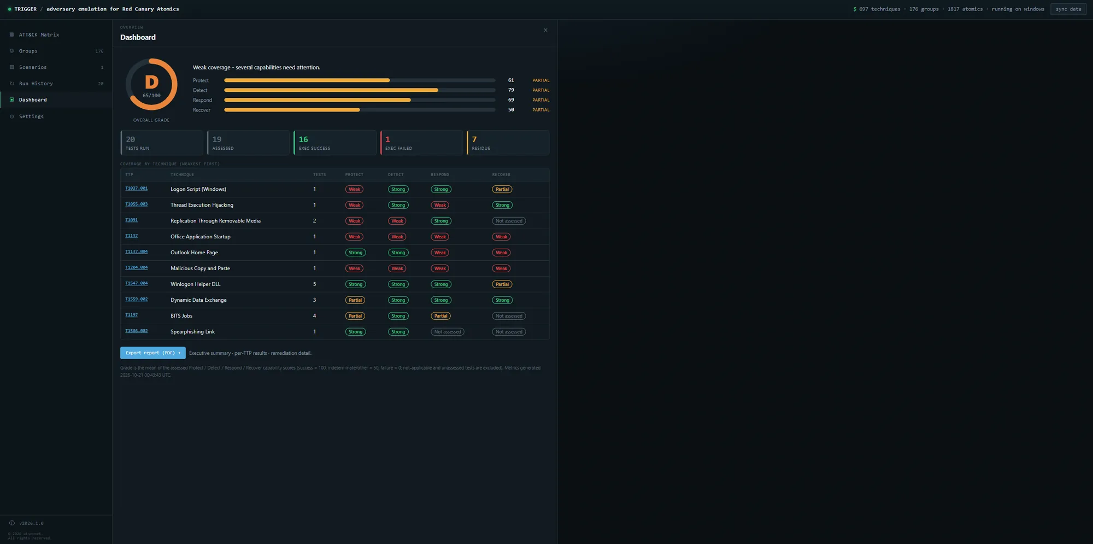Screen dimensions: 1093x544
Task: Close the Dashboard overview panel
Action: click(x=545, y=30)
